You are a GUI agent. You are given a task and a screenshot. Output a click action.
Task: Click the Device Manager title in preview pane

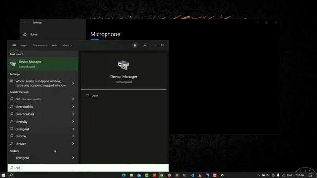click(x=124, y=77)
